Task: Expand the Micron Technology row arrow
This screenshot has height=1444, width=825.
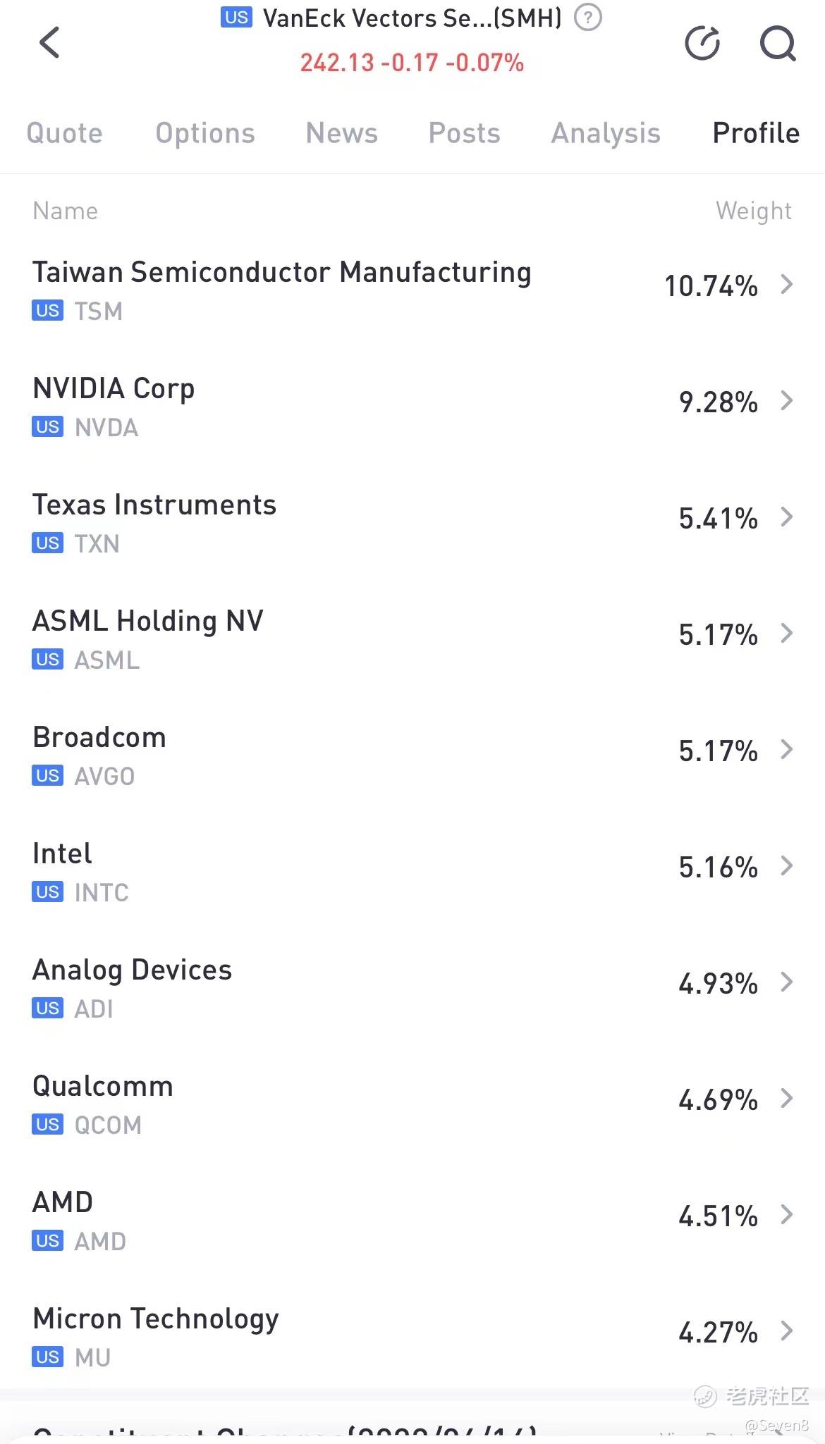Action: tap(787, 1331)
